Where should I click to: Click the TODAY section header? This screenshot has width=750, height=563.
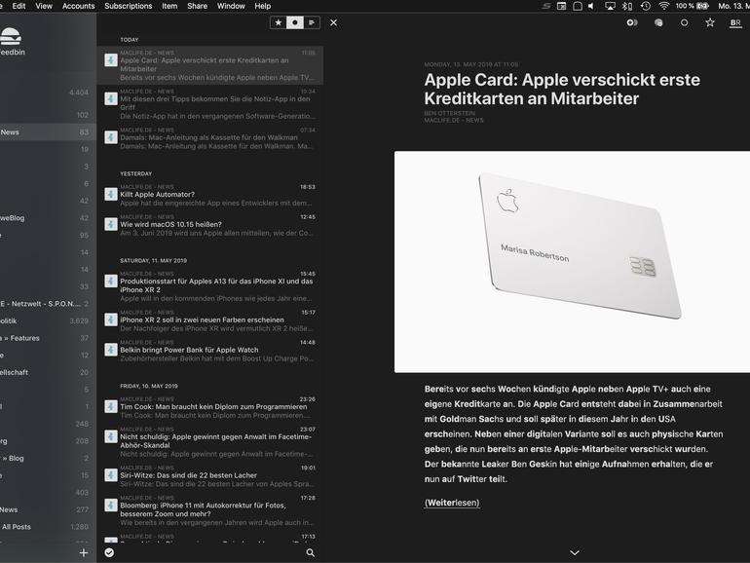130,40
